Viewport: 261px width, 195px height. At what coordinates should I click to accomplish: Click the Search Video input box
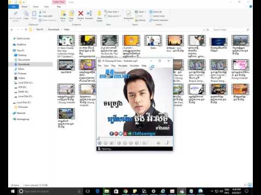coord(231,30)
